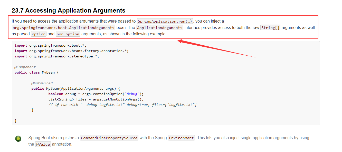This screenshot has height=152, width=342.
Task: Click the public class MyBean line
Action: coord(37,73)
